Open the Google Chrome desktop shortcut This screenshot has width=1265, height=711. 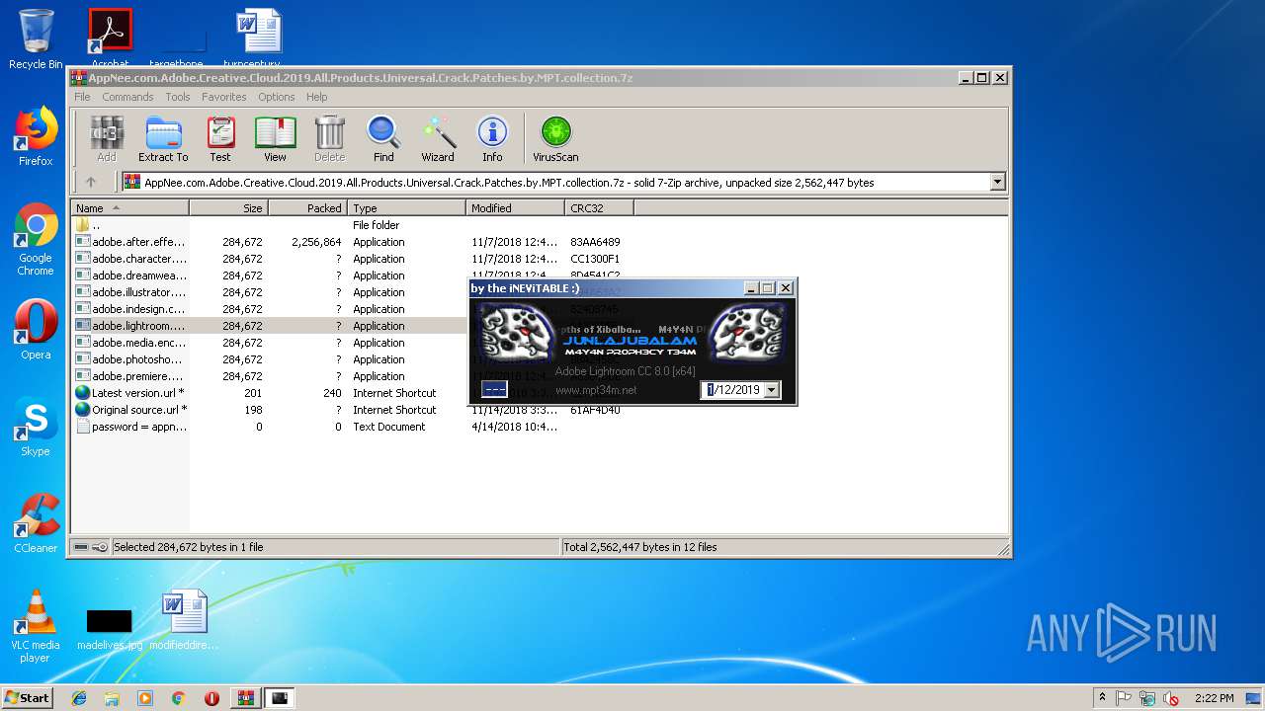[x=36, y=239]
